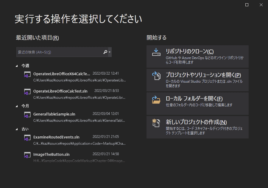Click the 2022/03/21 8:53 timestamp
268x188 pixels.
point(107,91)
